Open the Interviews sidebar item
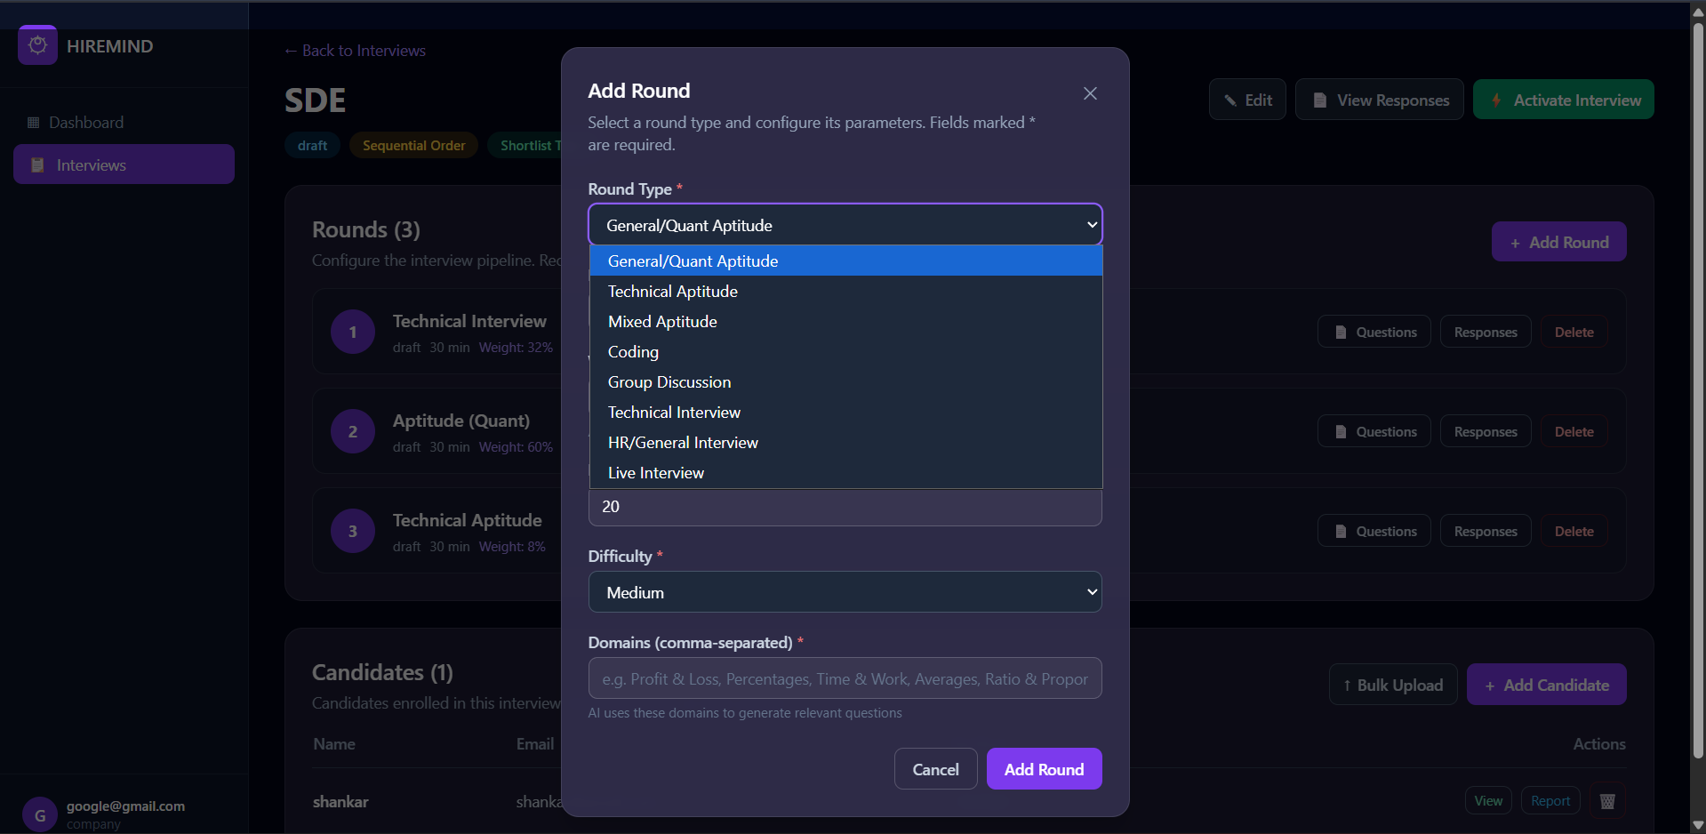Screen dimensions: 1706x834 (x=124, y=164)
